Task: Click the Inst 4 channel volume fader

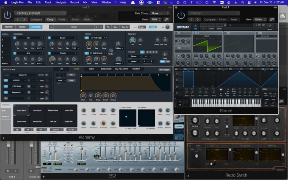Action: point(8,144)
